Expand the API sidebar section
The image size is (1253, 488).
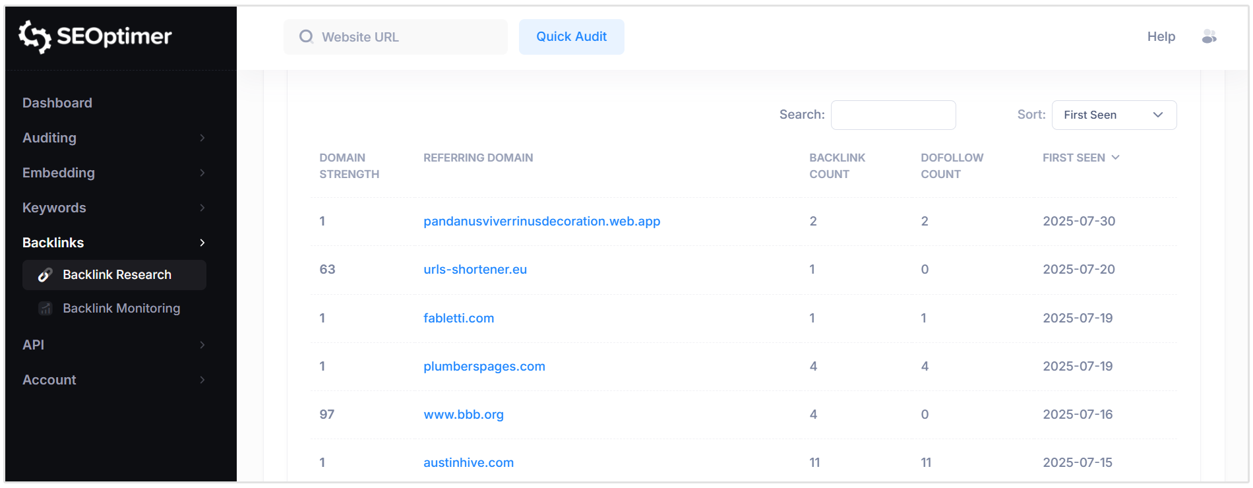(33, 345)
